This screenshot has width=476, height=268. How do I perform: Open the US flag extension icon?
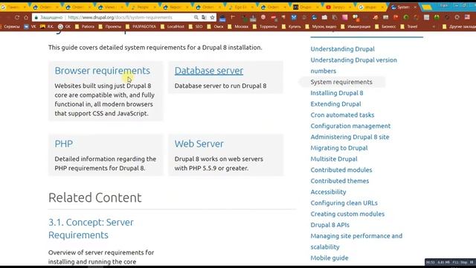tap(467, 17)
